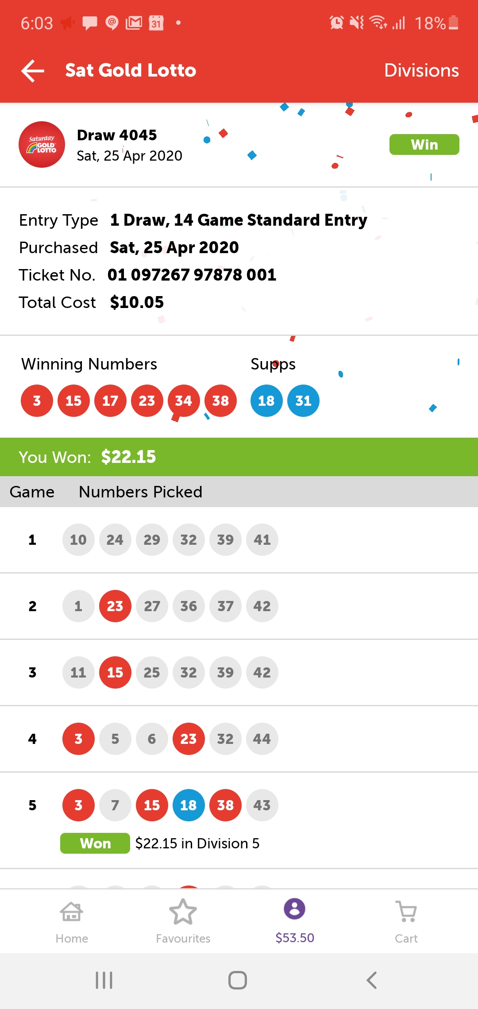Go to the Home tab
This screenshot has width=478, height=1009.
pyautogui.click(x=72, y=920)
